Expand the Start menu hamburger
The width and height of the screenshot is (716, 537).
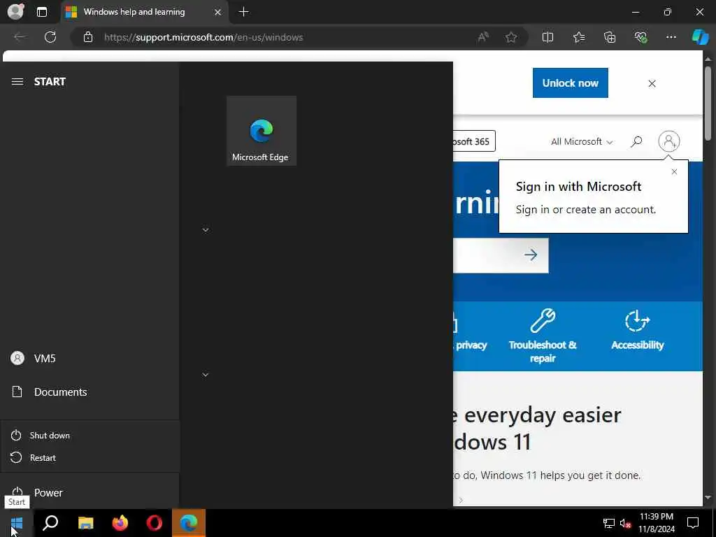click(x=17, y=82)
